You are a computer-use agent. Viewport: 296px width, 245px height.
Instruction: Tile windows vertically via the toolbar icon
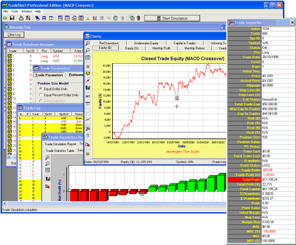point(51,18)
